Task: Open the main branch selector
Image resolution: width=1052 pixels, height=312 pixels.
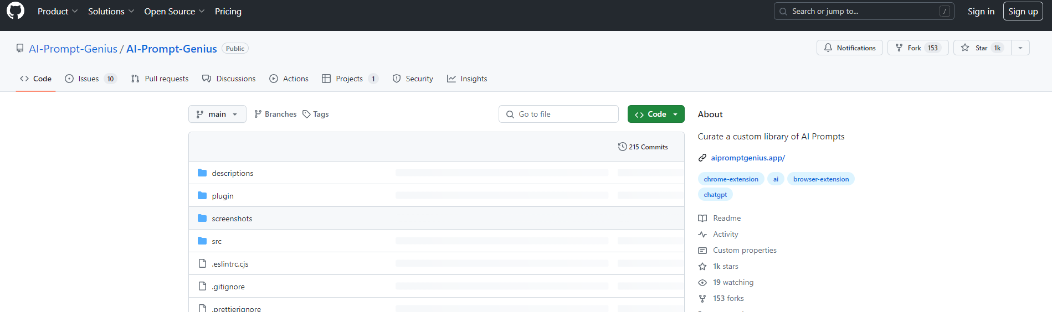Action: (217, 114)
